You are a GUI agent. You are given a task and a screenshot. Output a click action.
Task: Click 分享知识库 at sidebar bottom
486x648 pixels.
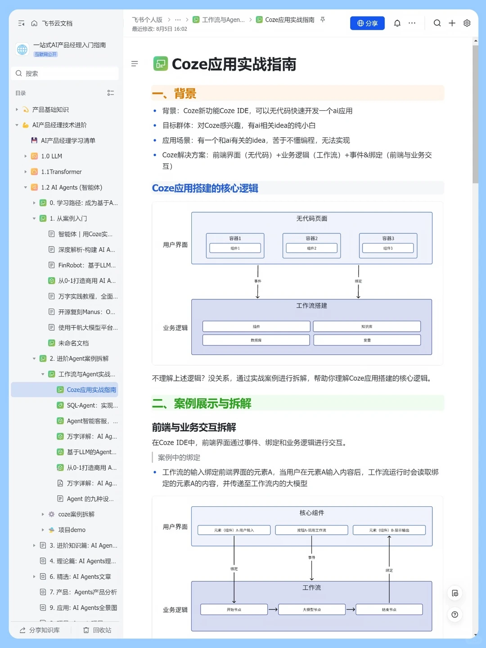click(x=40, y=630)
